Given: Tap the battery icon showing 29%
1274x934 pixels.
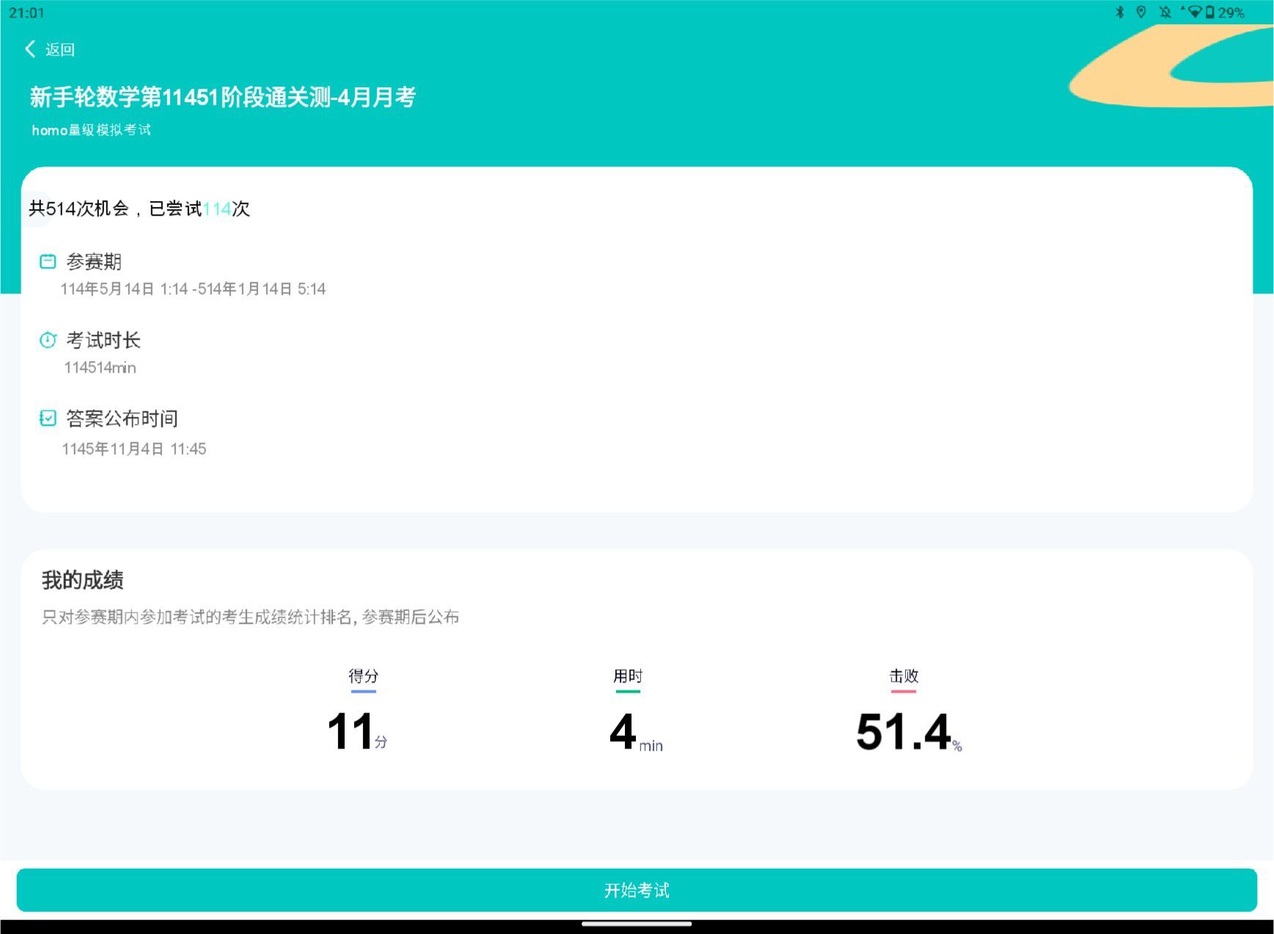Looking at the screenshot, I should click(x=1210, y=12).
